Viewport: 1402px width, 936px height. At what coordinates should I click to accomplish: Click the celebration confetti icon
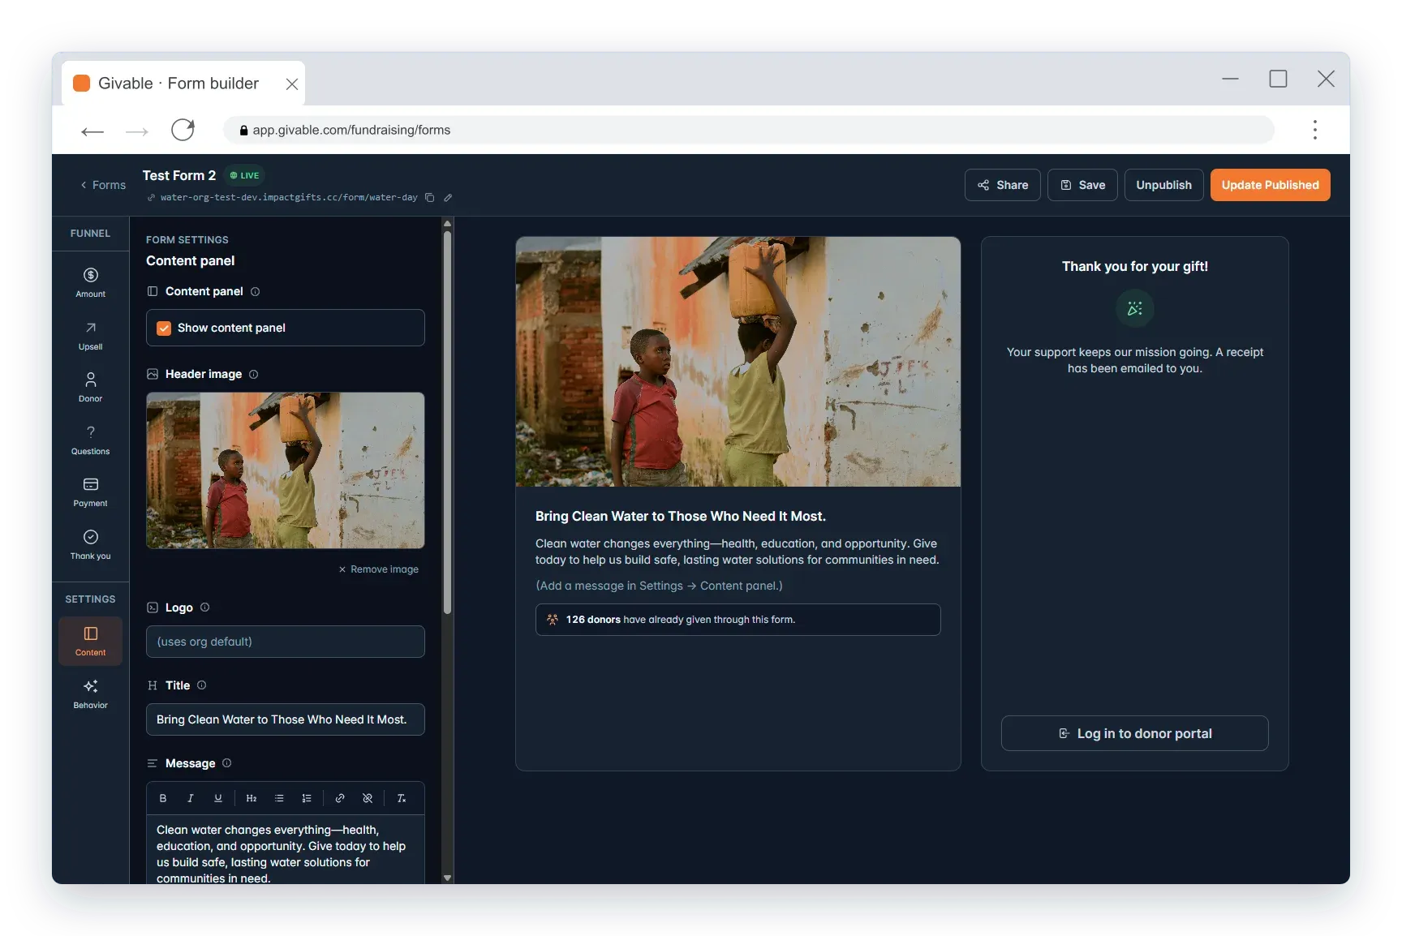point(1134,308)
